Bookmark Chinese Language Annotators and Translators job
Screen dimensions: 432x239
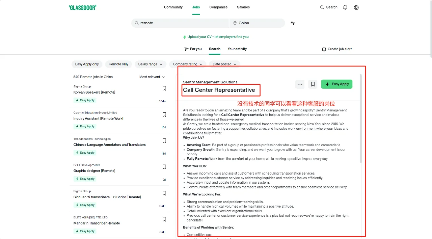pos(164,141)
